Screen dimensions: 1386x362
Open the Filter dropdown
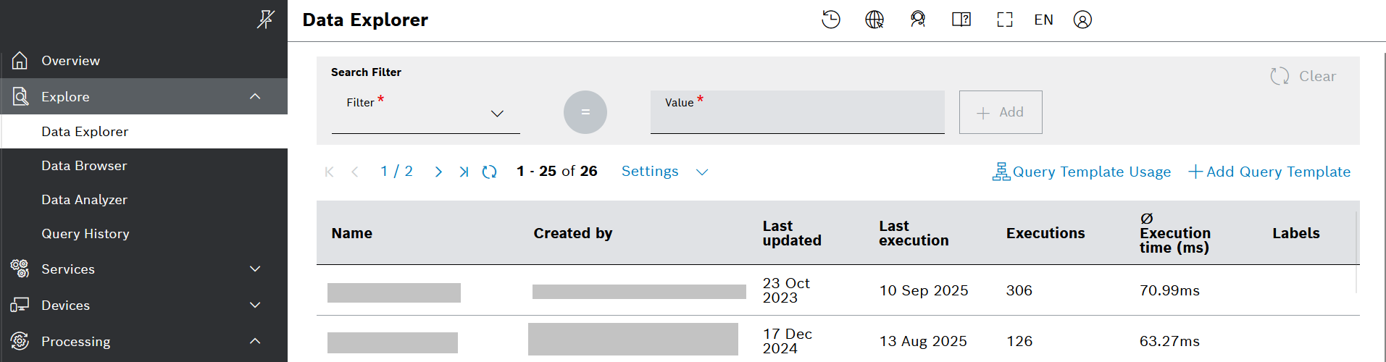tap(425, 114)
